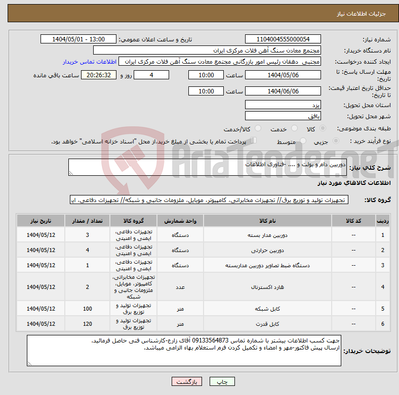Select row کابل قدرت

[x=204, y=324]
